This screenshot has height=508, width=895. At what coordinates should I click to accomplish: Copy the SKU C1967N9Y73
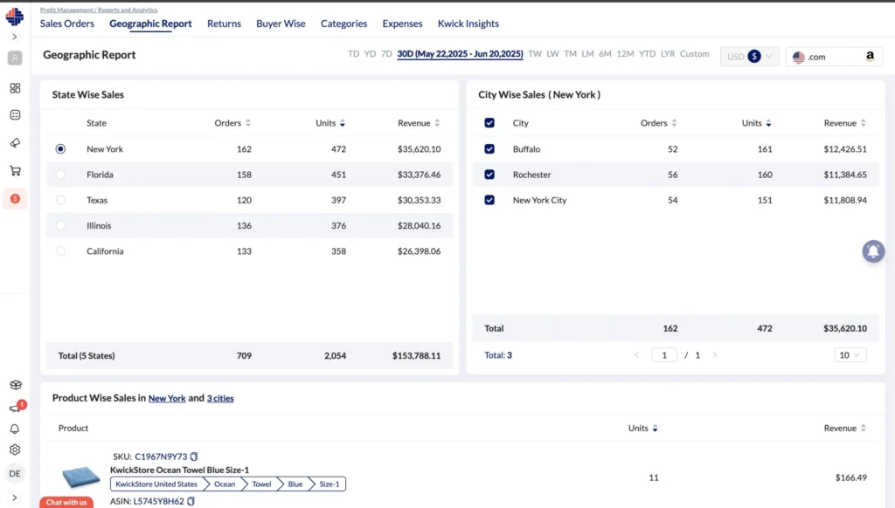194,457
